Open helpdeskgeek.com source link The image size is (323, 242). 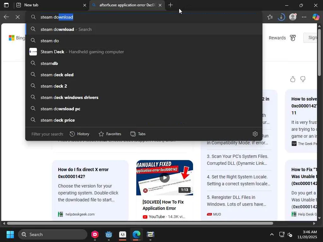tap(80, 214)
